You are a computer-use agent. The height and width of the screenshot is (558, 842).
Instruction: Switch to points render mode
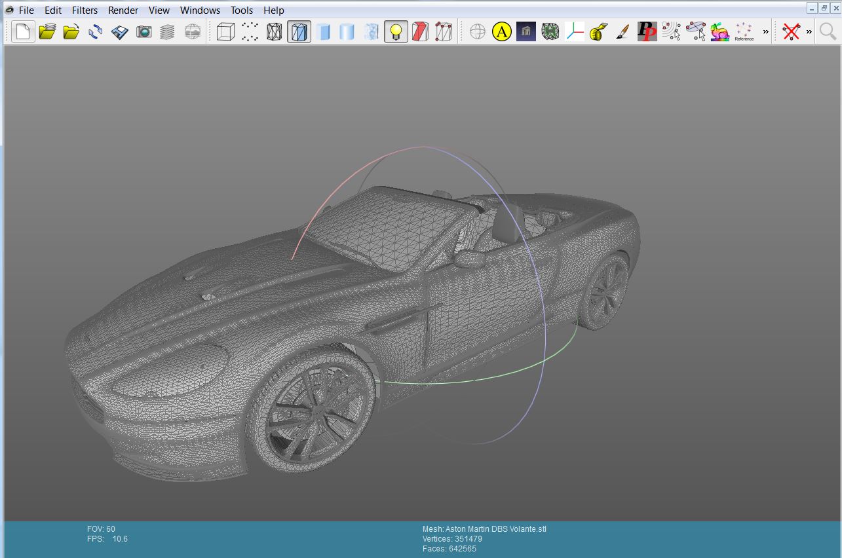coord(250,31)
